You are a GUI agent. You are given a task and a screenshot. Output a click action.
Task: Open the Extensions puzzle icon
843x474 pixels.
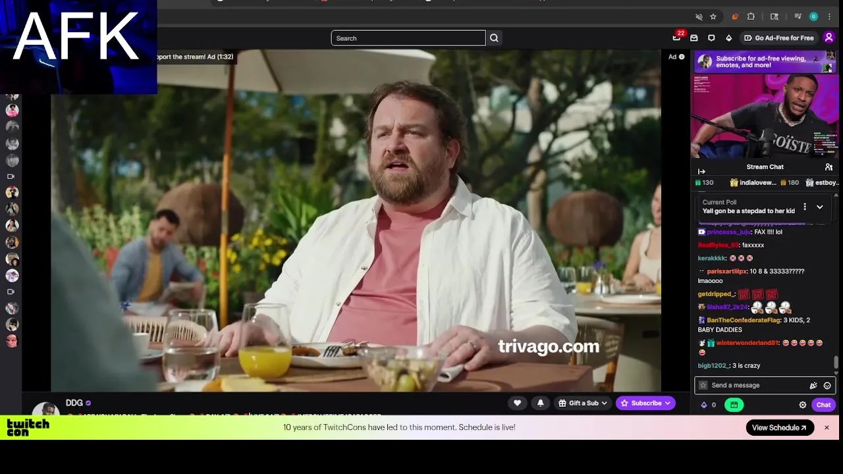pos(751,16)
